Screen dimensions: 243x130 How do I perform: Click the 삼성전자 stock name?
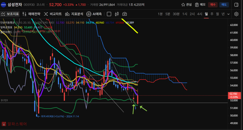click(x=15, y=5)
